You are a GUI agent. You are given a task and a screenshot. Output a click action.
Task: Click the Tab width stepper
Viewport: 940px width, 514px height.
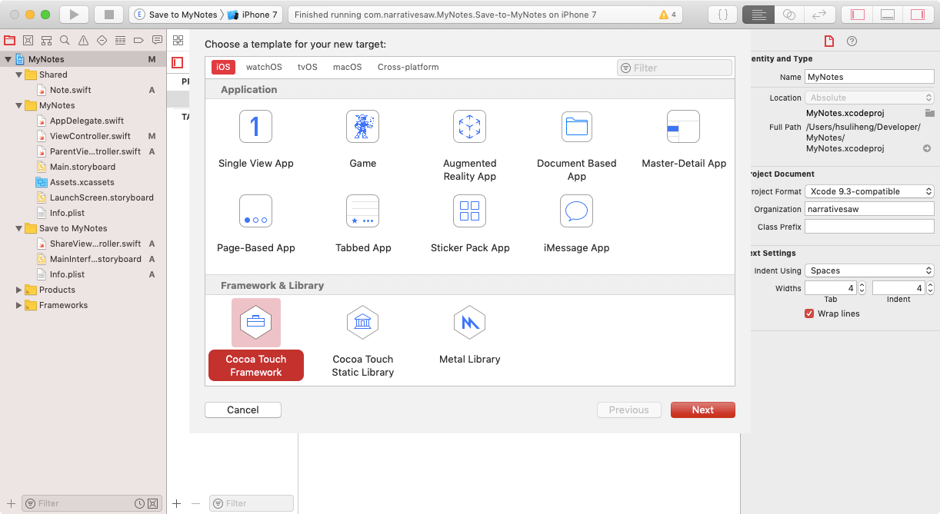click(x=862, y=288)
